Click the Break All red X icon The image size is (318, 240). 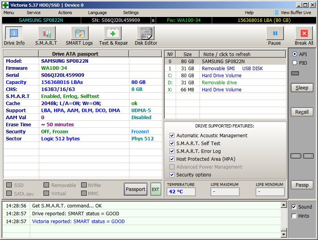304,33
